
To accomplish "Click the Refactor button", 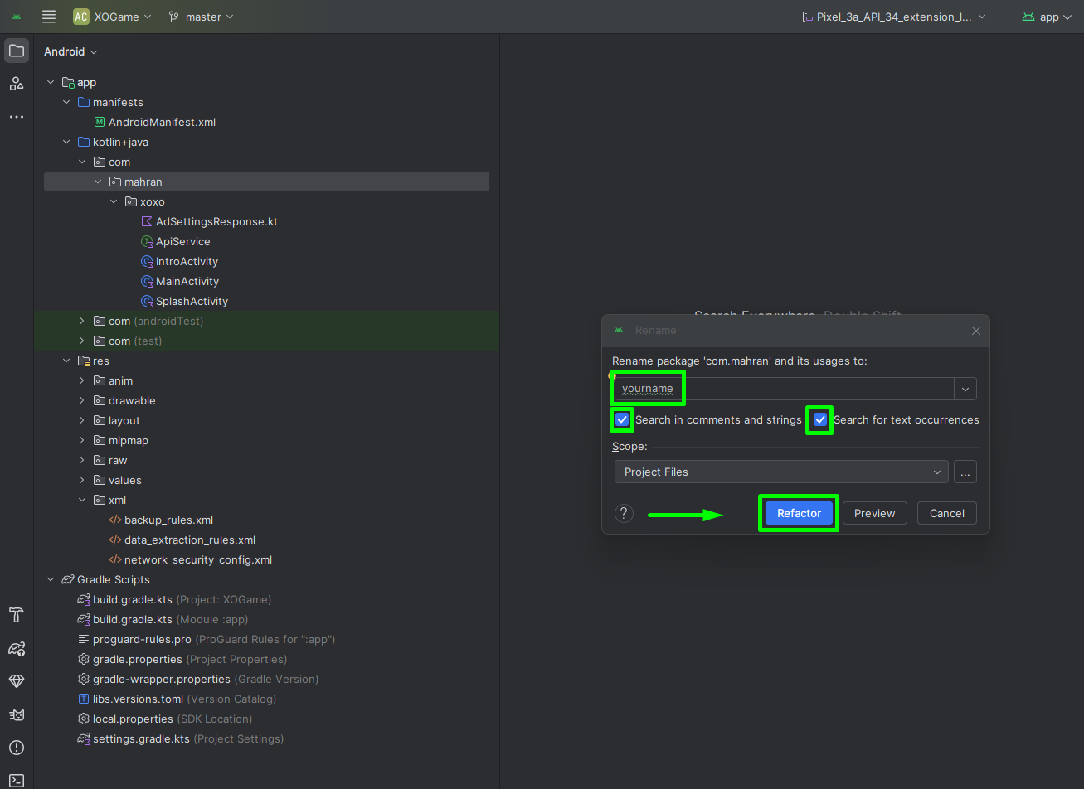I will 799,514.
